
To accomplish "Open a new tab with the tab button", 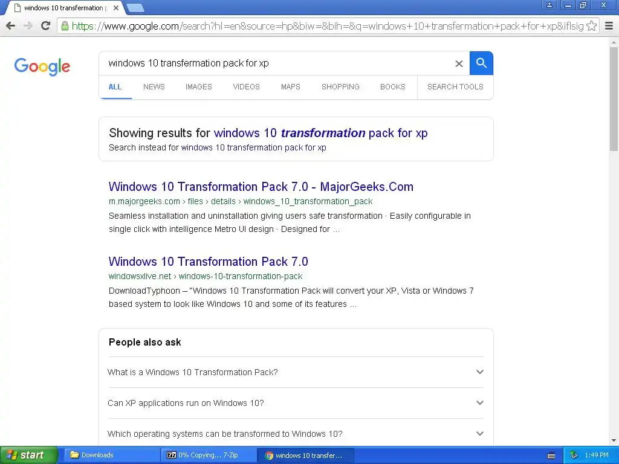I will coord(135,7).
